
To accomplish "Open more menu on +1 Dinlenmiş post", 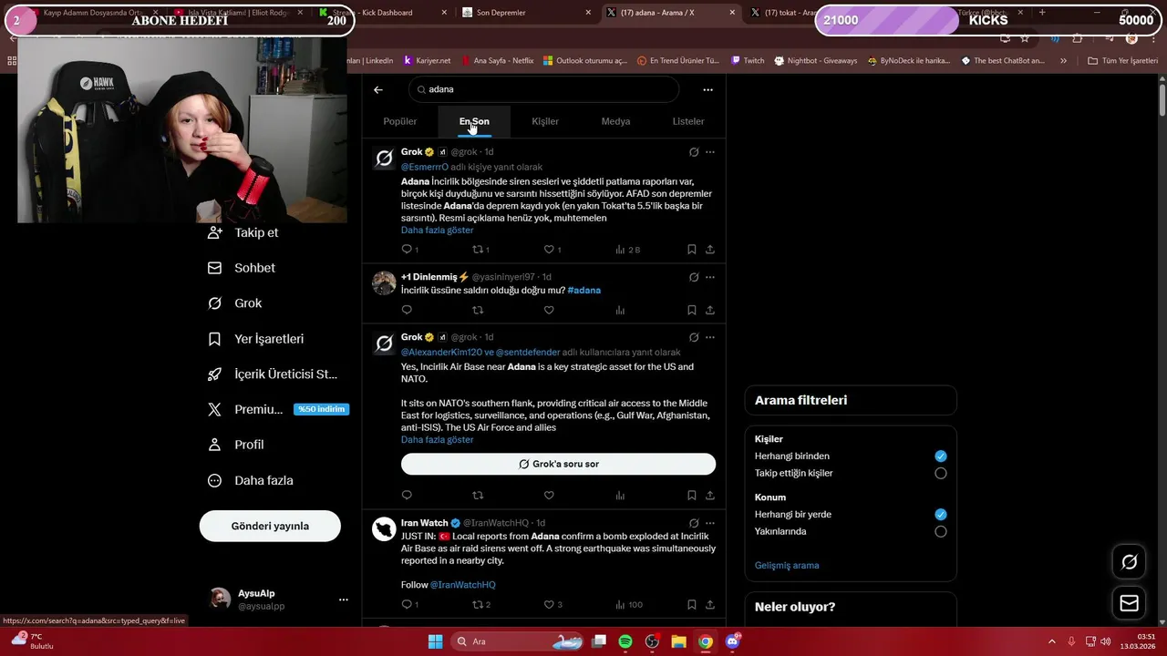I will point(710,277).
